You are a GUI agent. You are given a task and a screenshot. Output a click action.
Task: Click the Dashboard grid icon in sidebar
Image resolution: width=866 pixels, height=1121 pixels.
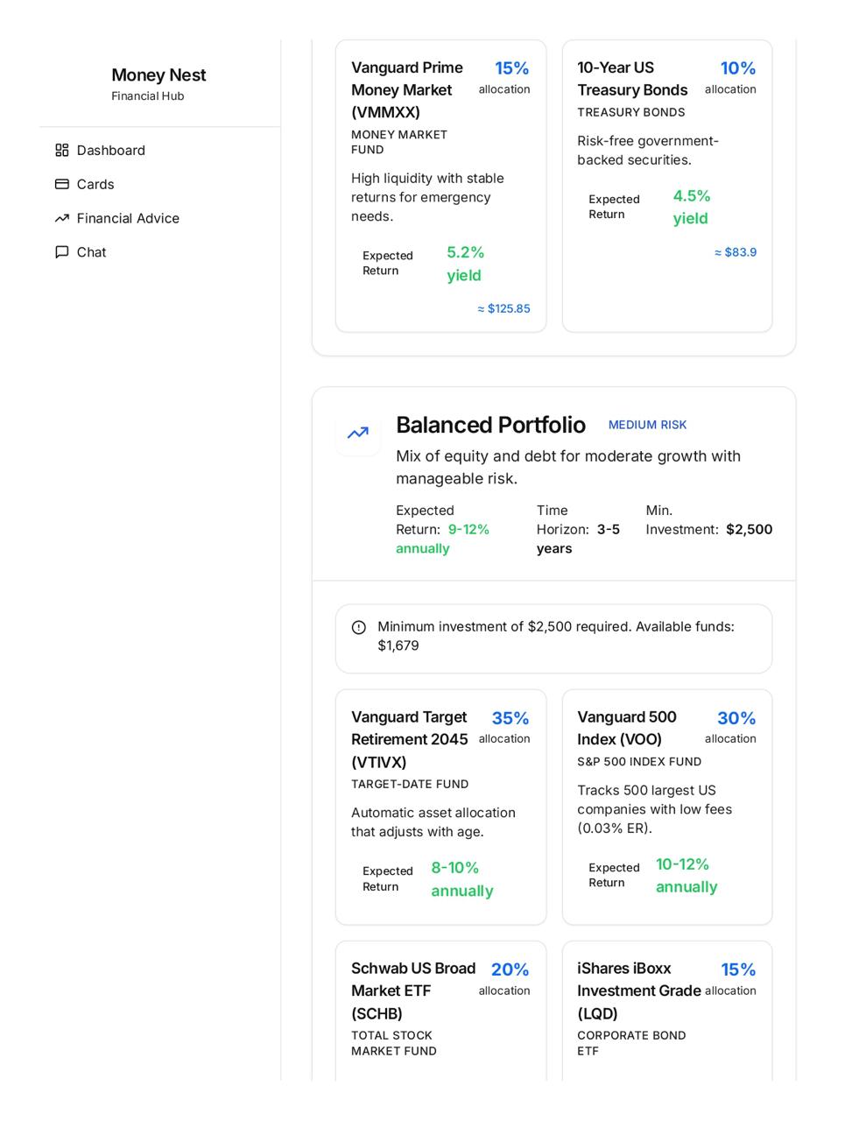61,151
